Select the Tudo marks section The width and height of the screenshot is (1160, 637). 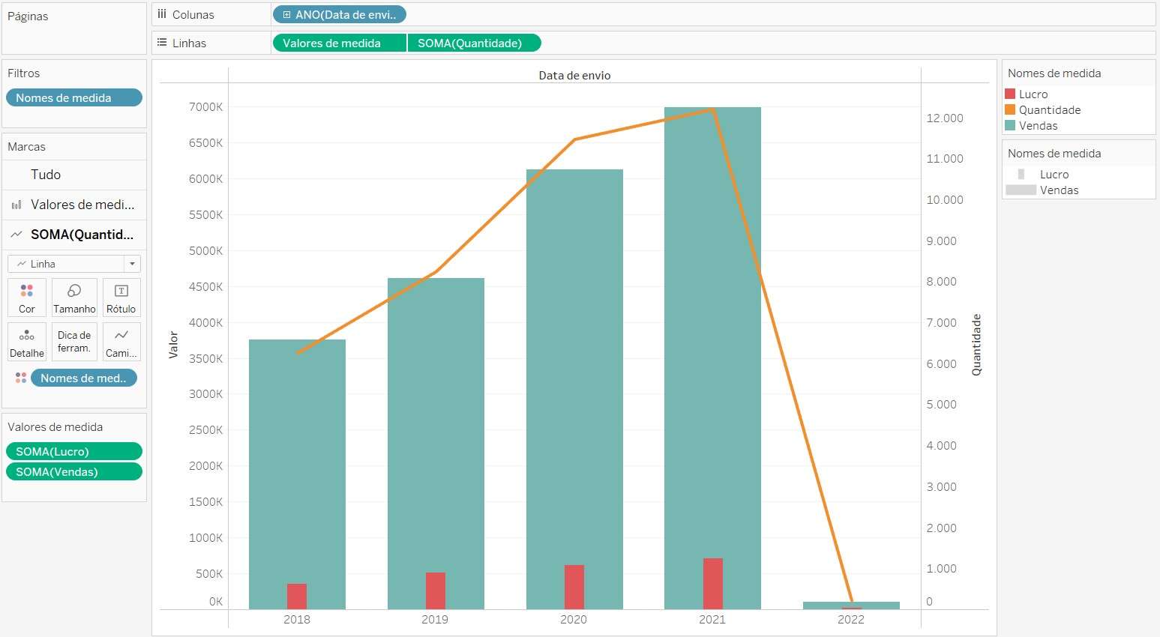[74, 175]
